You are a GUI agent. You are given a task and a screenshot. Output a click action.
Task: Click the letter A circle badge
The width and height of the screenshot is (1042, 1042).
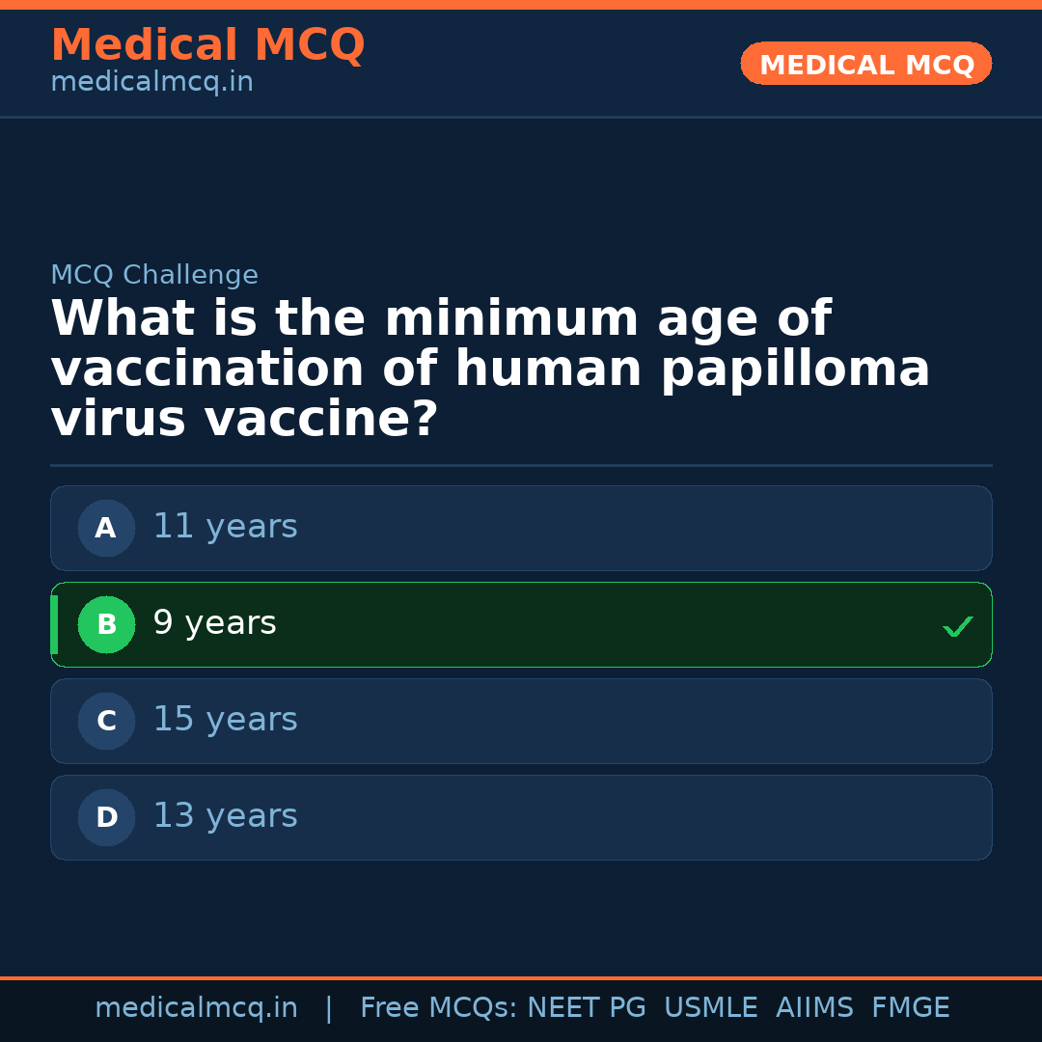pyautogui.click(x=106, y=528)
